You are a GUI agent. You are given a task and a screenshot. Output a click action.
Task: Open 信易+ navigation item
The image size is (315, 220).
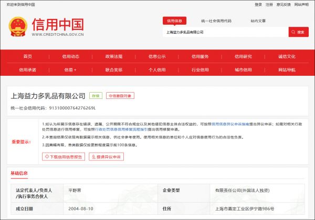[70, 69]
